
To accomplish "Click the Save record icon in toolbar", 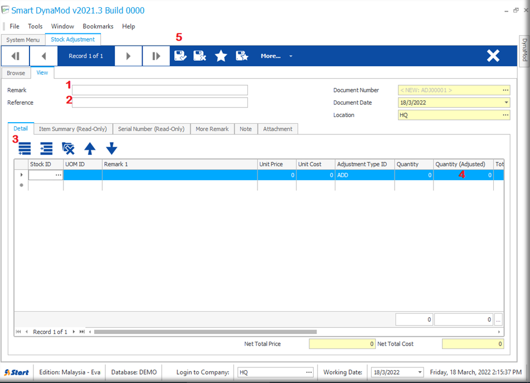I will point(180,56).
